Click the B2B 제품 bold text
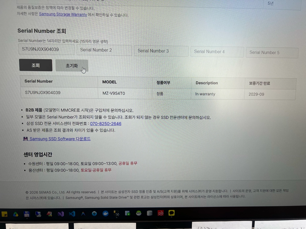 pyautogui.click(x=34, y=110)
